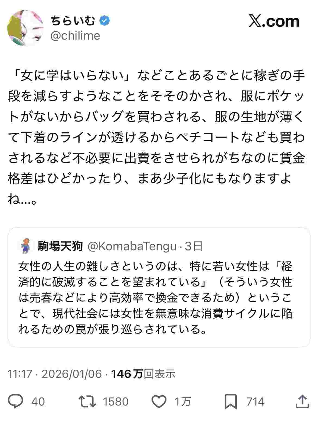Open the @KomabaTengu handle
The width and height of the screenshot is (318, 424).
tap(132, 246)
